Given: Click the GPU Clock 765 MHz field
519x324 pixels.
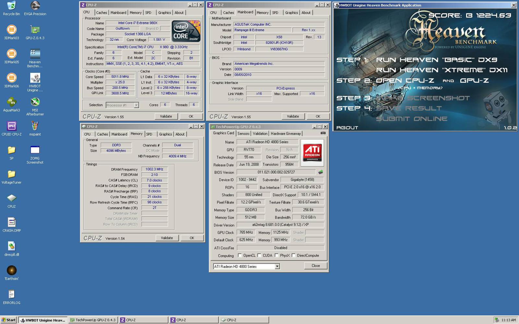Looking at the screenshot, I should pyautogui.click(x=246, y=232).
